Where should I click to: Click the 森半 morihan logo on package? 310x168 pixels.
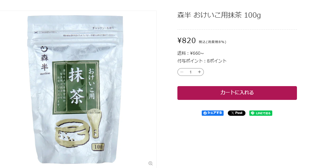coord(45,61)
